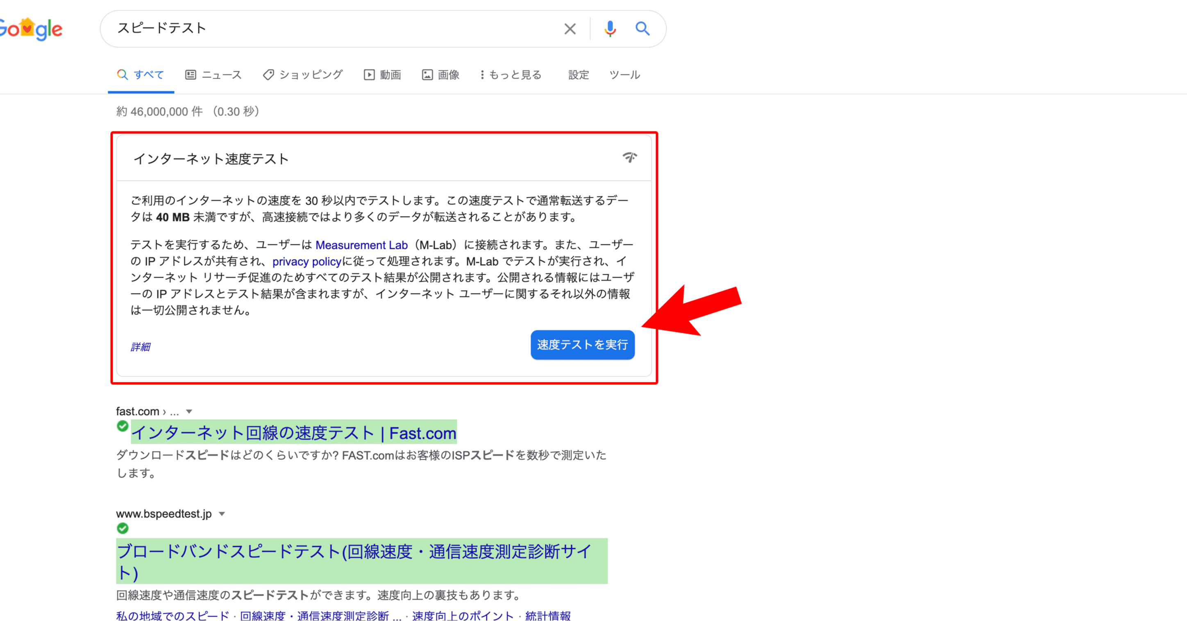Open the 統計情報 sitelink
Image resolution: width=1187 pixels, height=621 pixels.
[x=548, y=616]
